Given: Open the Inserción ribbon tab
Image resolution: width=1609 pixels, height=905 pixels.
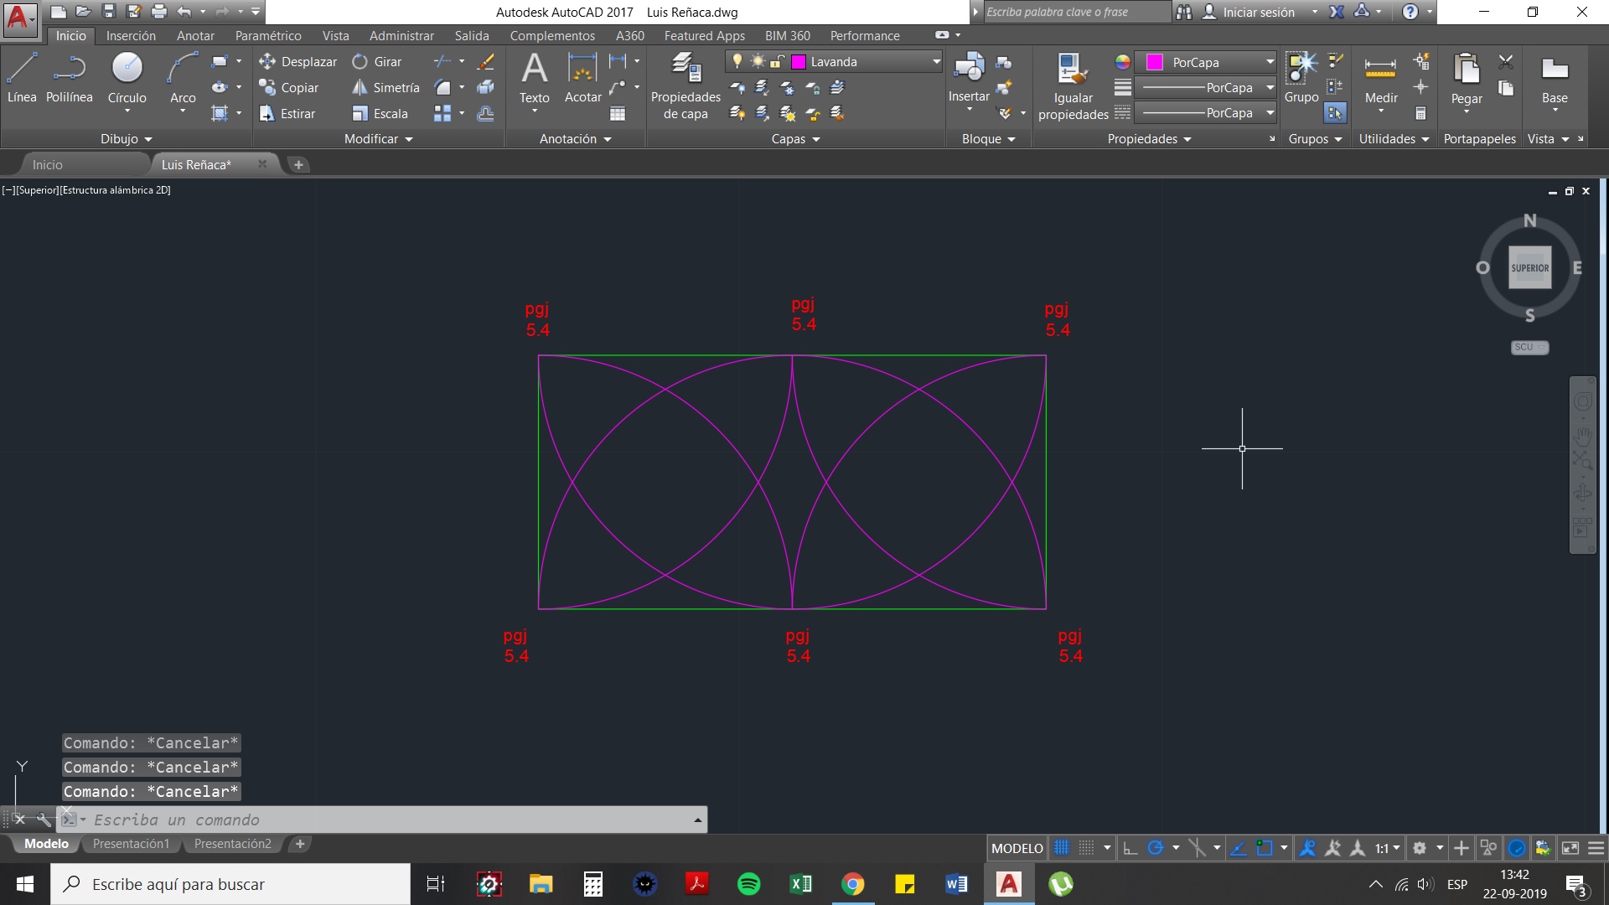Looking at the screenshot, I should (x=131, y=35).
